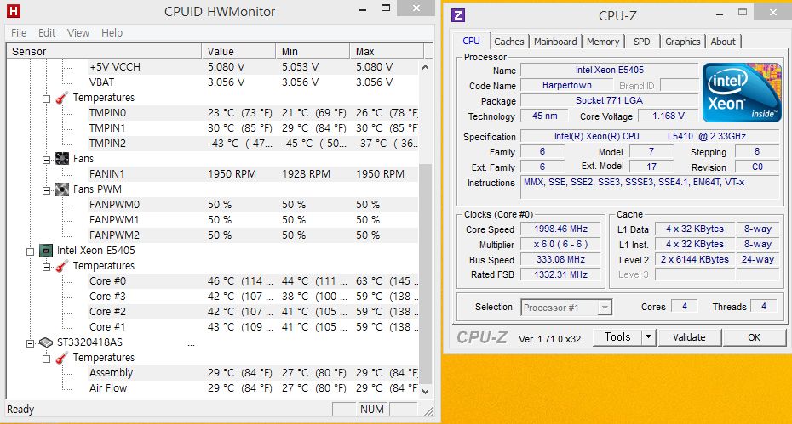Select the Assembly temperature row
Image resolution: width=792 pixels, height=424 pixels.
point(253,372)
